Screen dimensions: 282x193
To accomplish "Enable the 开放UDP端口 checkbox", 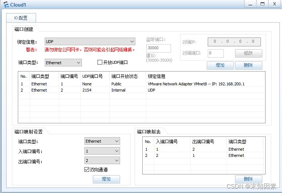I will point(100,62).
